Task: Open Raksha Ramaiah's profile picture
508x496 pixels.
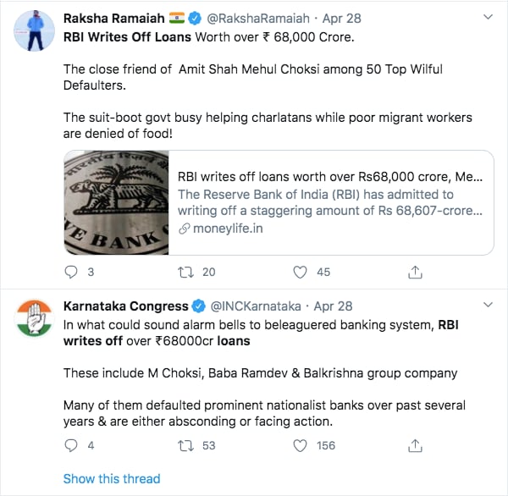Action: [x=34, y=32]
